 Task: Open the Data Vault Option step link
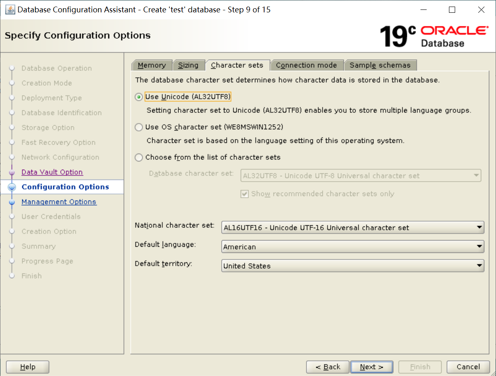point(52,172)
